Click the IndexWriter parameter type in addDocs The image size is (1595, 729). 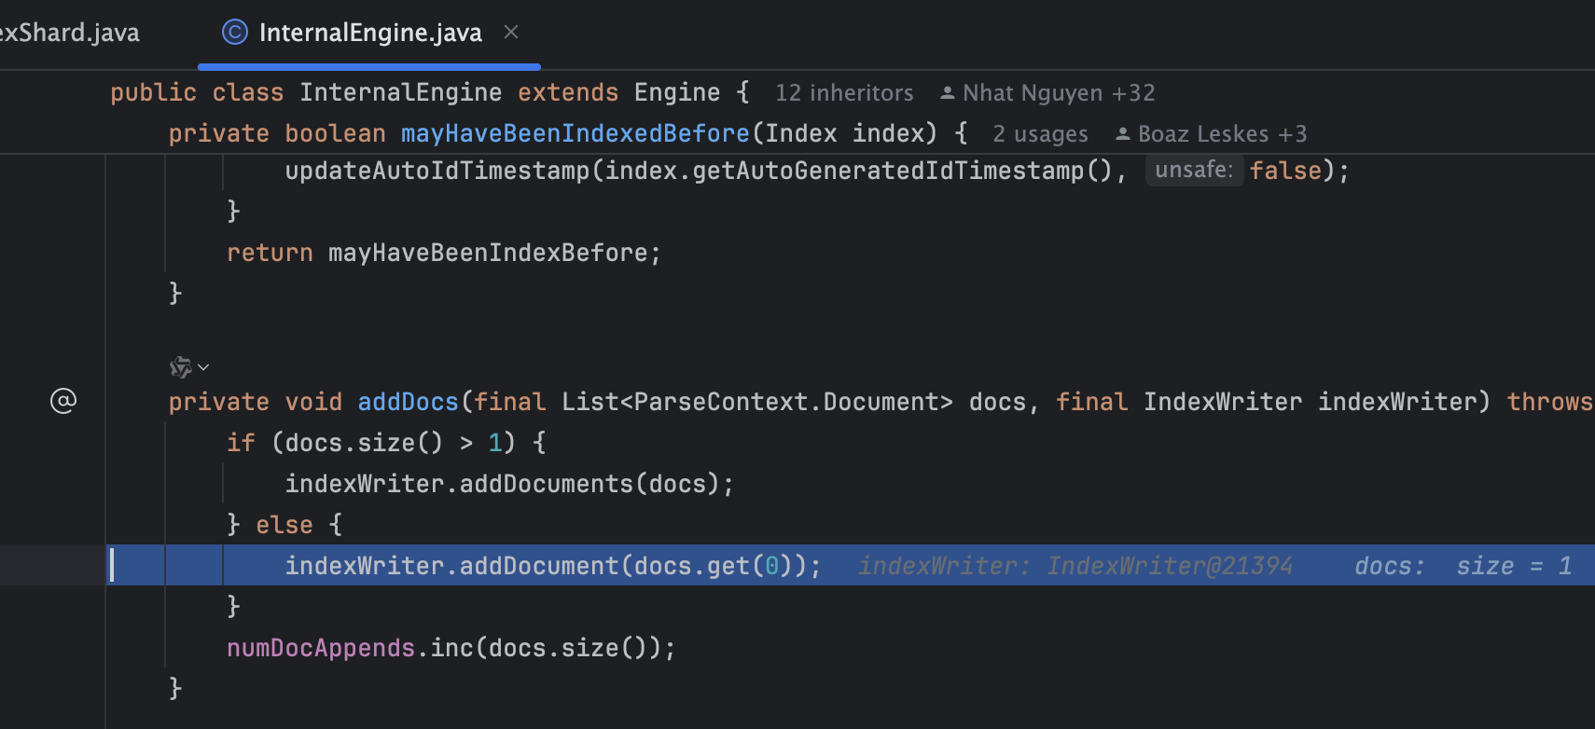pos(1222,402)
